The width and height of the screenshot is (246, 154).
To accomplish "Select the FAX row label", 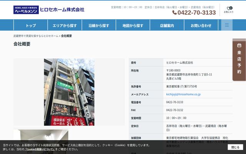I will [x=133, y=110].
